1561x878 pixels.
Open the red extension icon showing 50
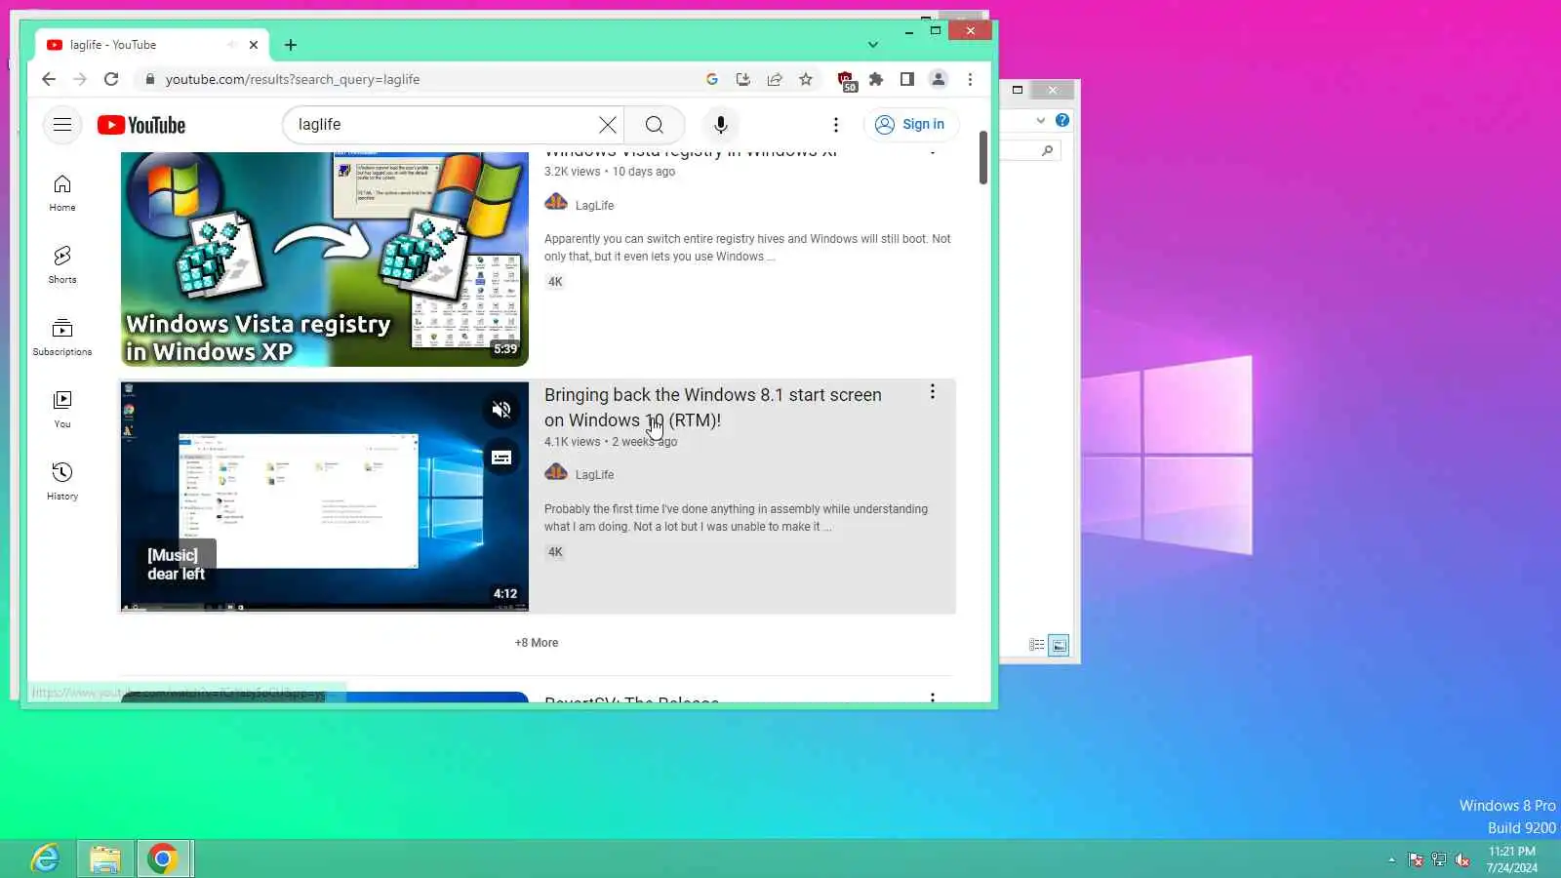[846, 80]
